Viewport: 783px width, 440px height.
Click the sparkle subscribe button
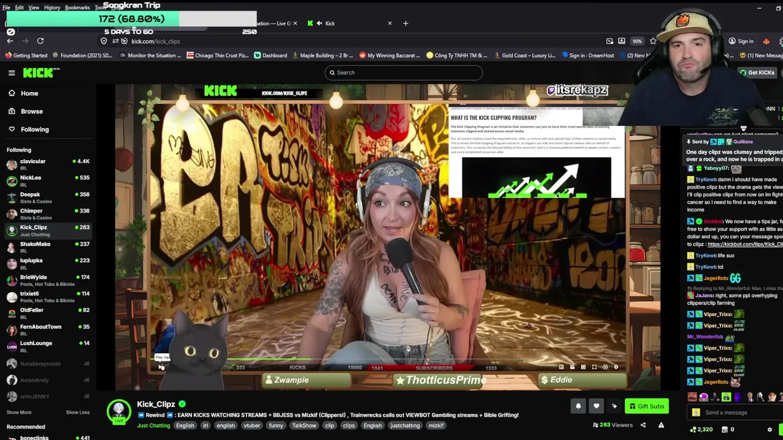click(x=614, y=406)
